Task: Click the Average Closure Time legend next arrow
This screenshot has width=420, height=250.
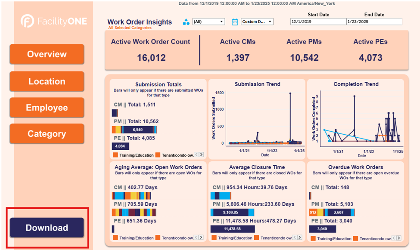Action: click(x=300, y=238)
